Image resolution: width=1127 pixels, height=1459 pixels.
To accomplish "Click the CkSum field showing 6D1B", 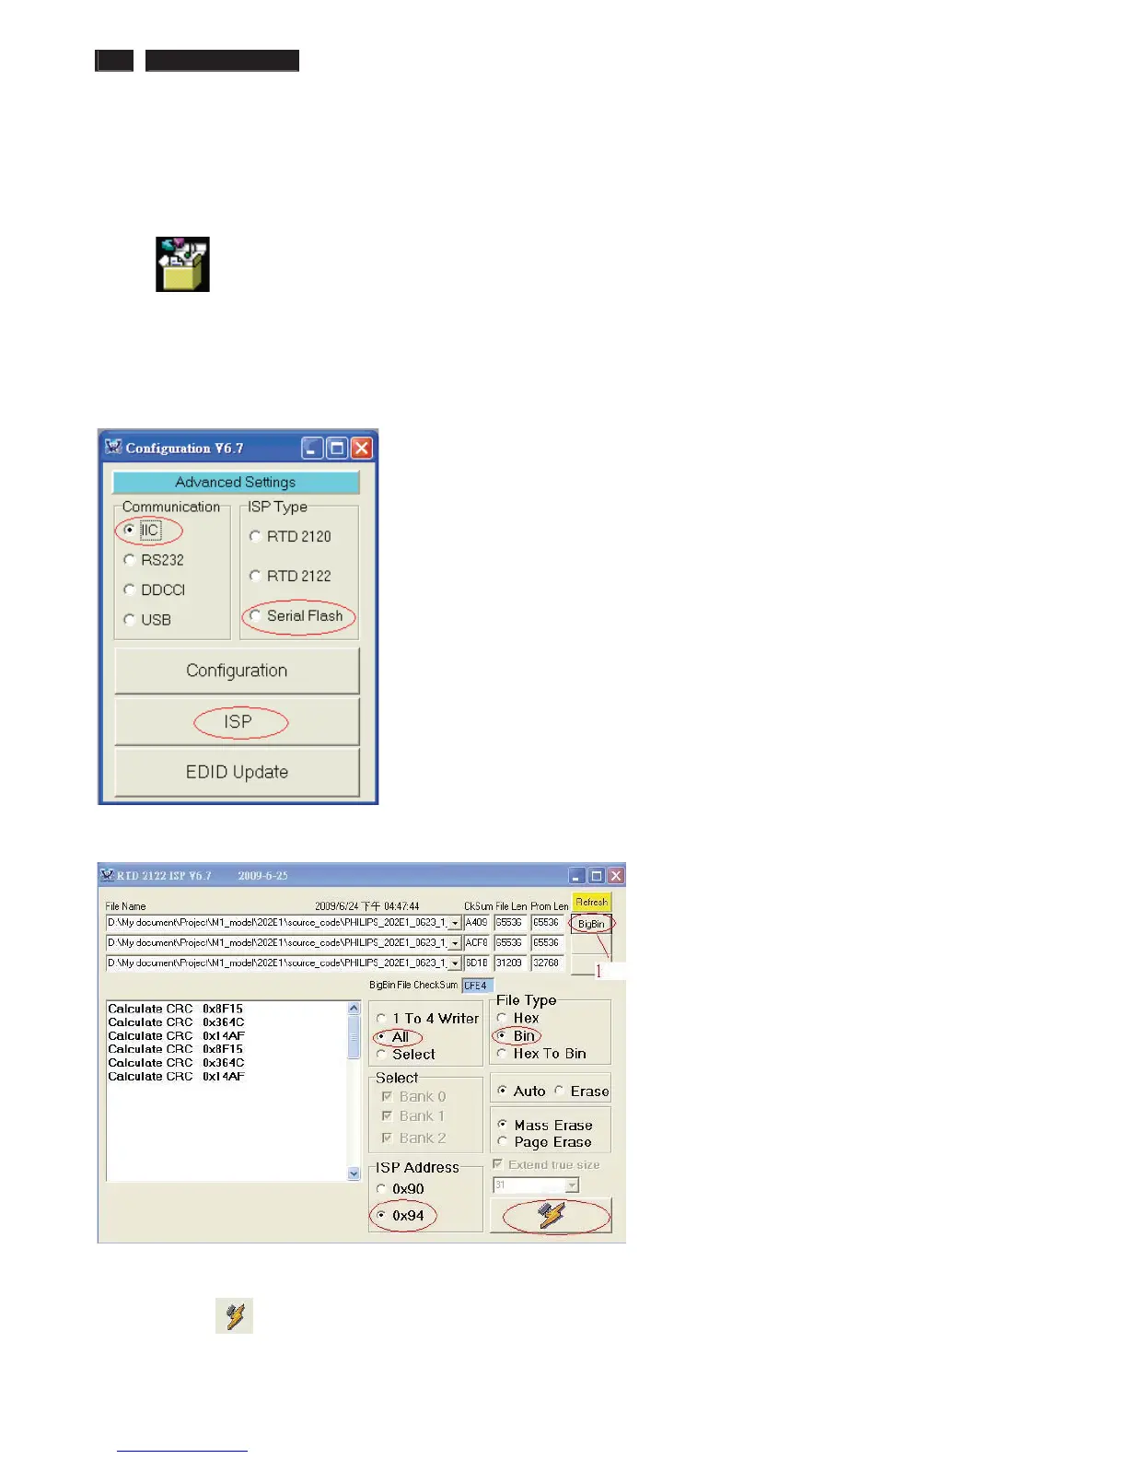I will coord(476,963).
